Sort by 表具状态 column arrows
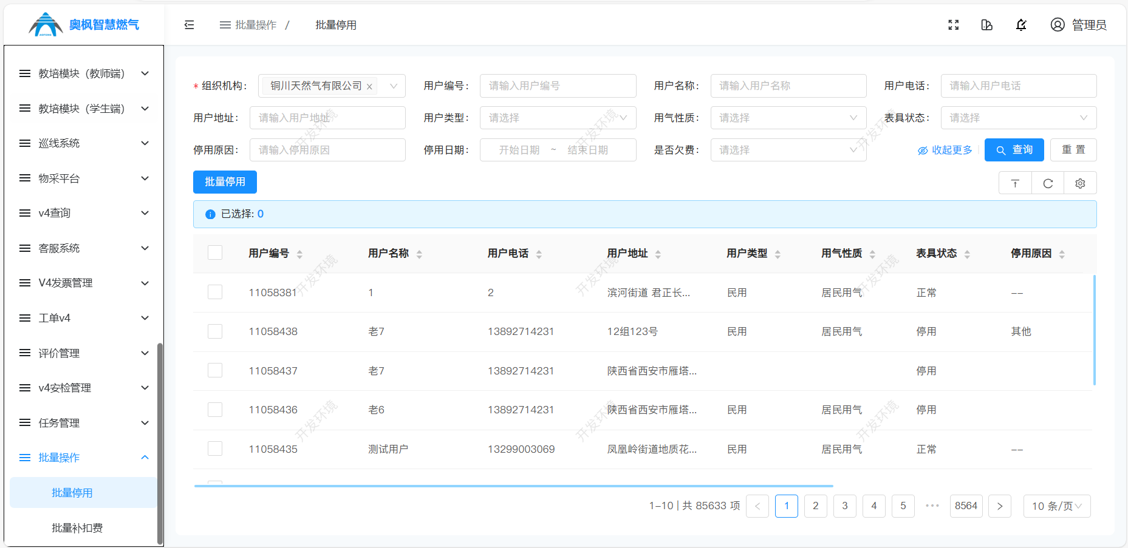 [967, 254]
